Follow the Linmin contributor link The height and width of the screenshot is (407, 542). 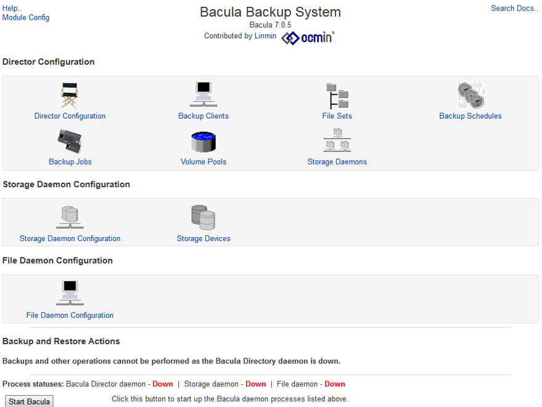(266, 36)
